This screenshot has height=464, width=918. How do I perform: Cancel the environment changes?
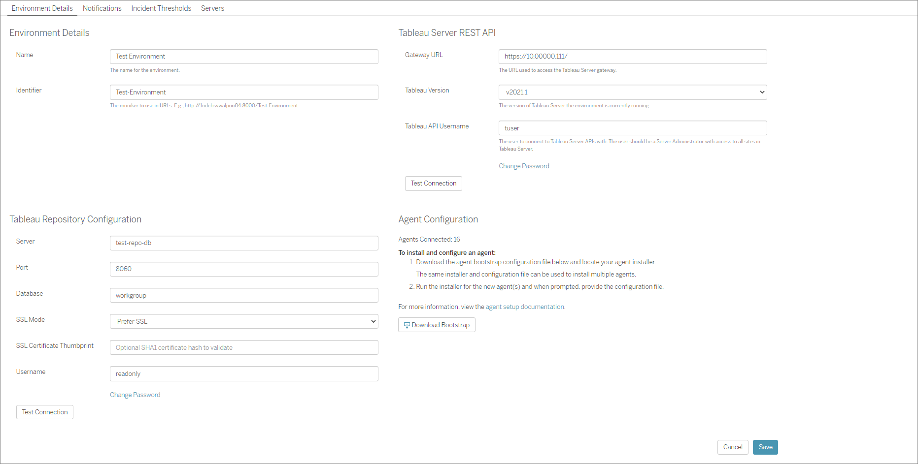(733, 447)
